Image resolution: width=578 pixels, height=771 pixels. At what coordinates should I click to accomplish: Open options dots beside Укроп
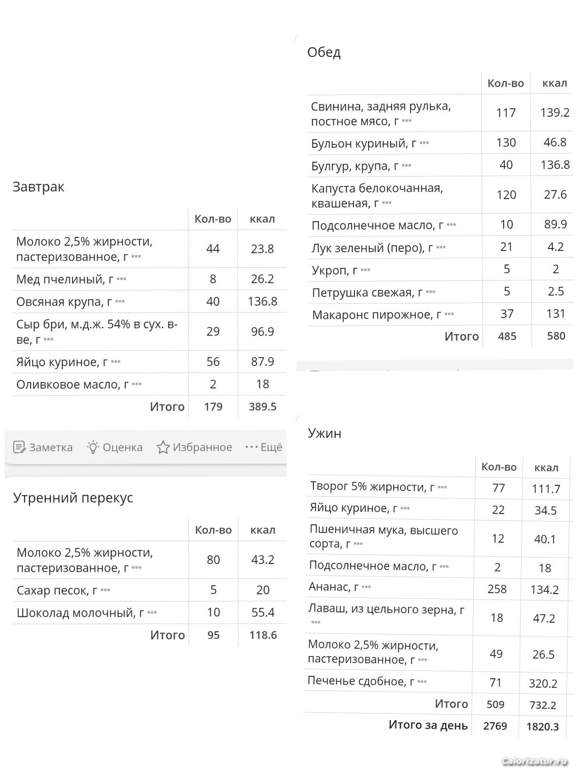click(x=365, y=270)
